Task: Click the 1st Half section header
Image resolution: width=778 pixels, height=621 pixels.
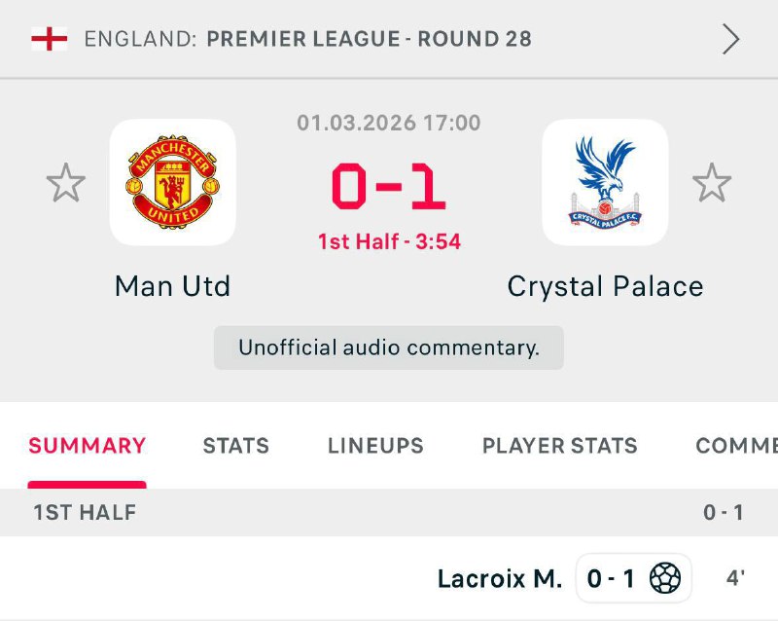Action: [85, 512]
